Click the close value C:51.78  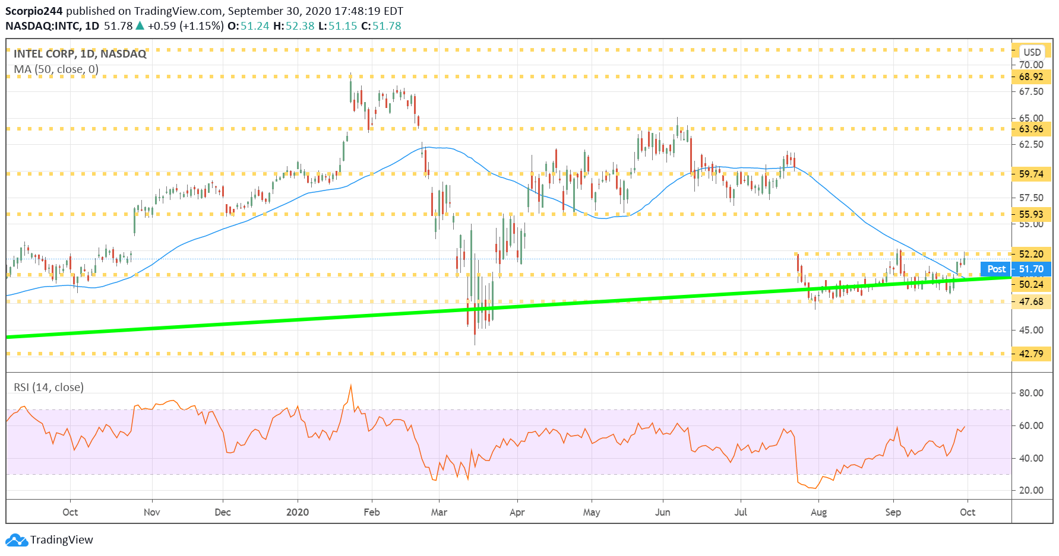tap(381, 26)
